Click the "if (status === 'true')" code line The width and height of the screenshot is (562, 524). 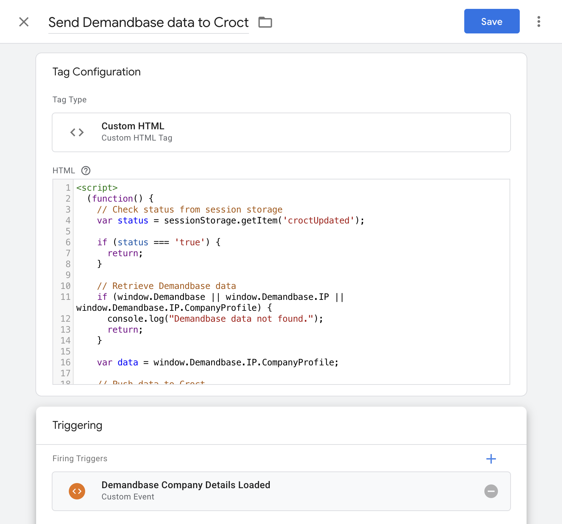click(159, 242)
